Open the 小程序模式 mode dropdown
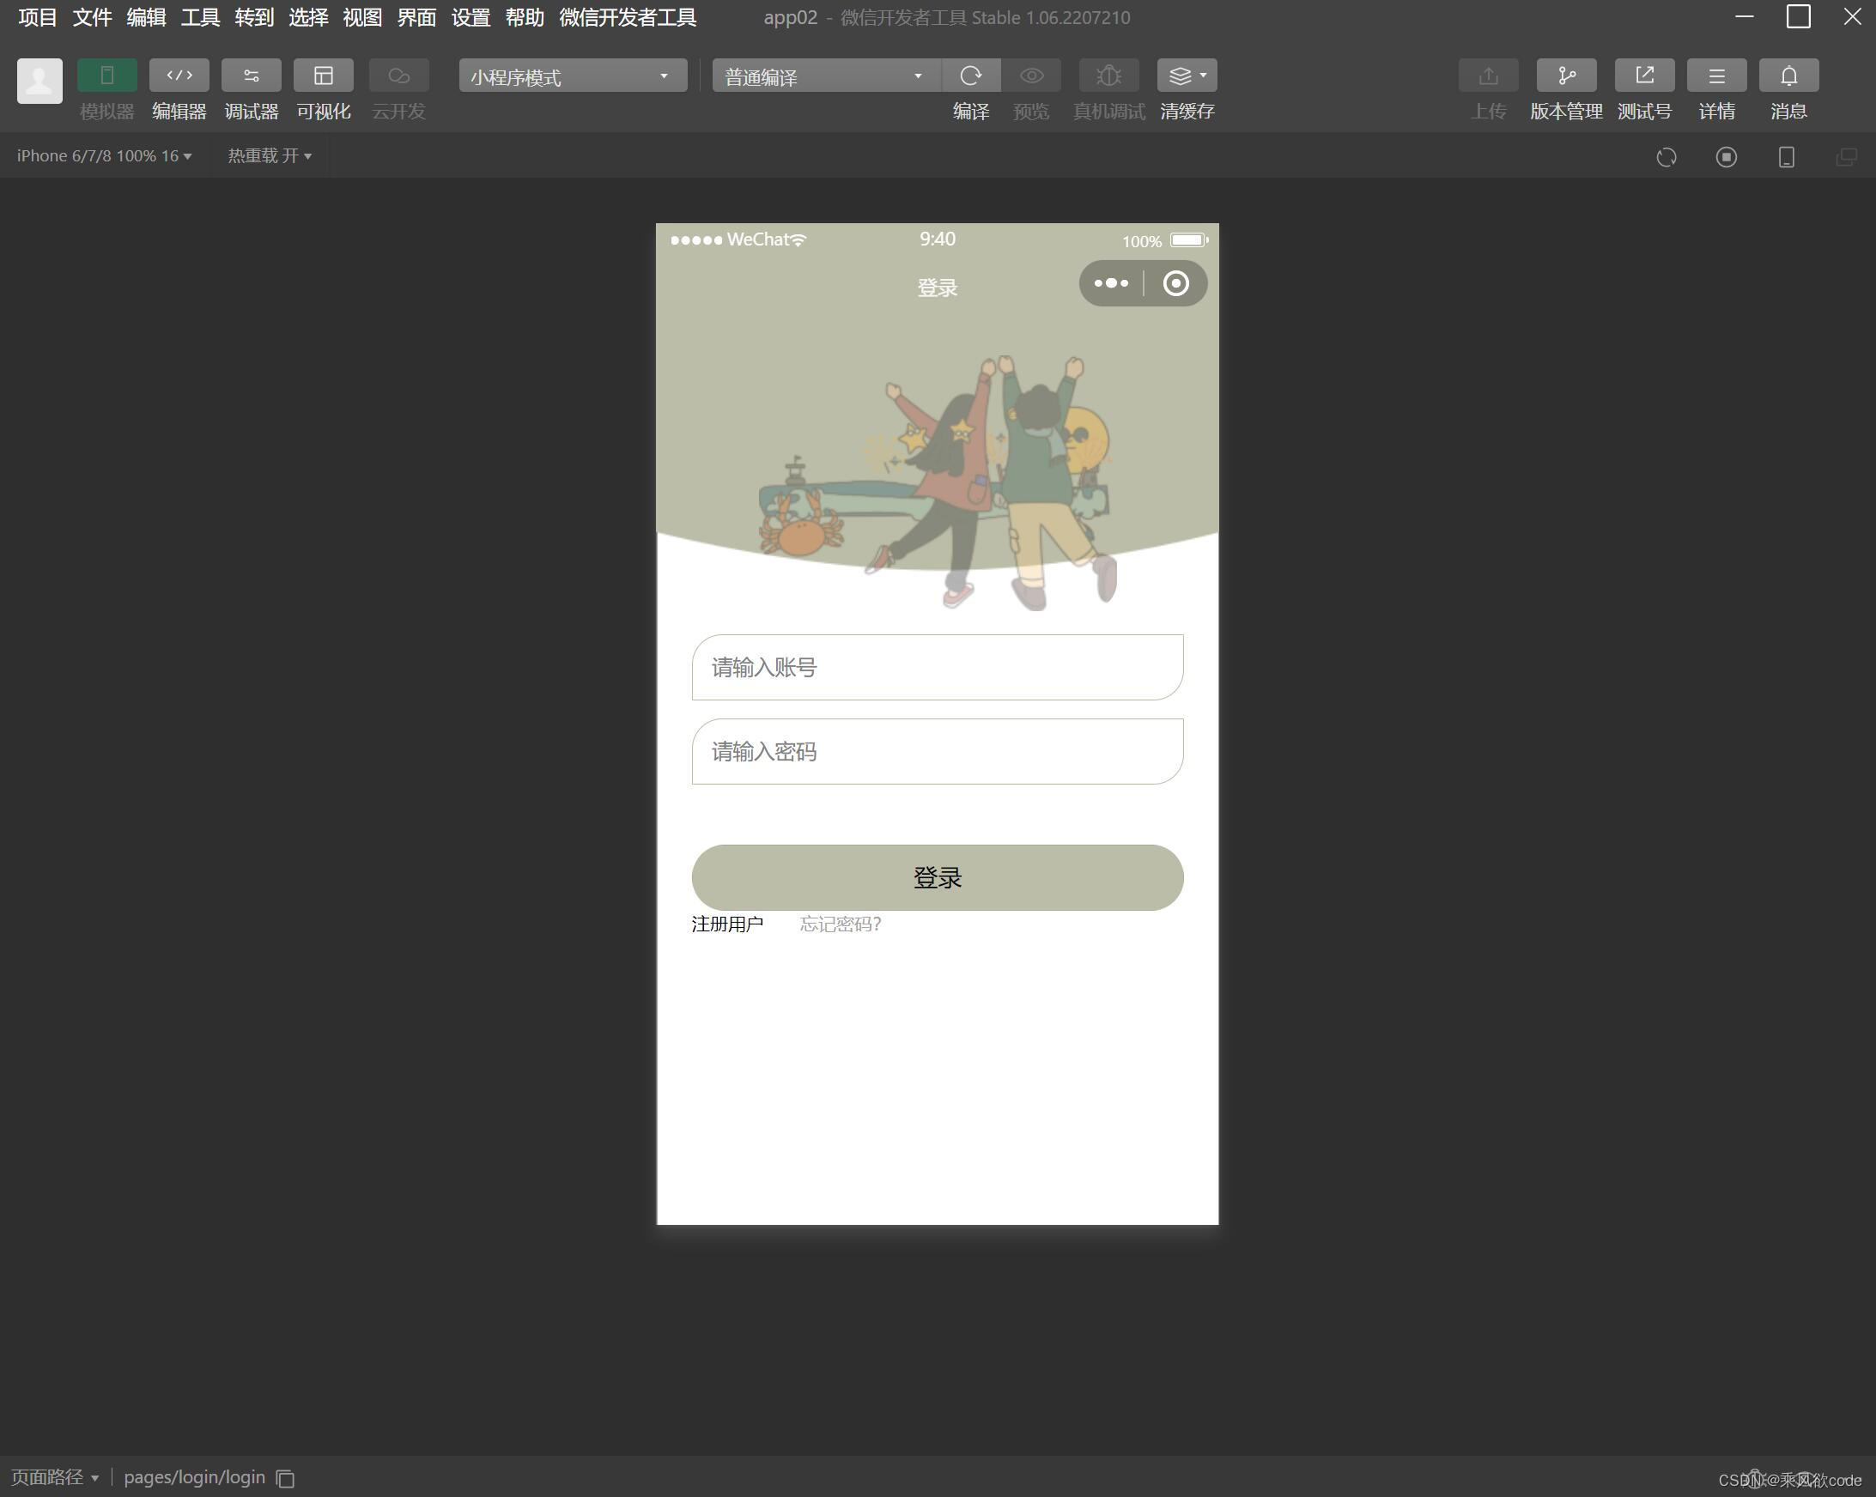This screenshot has width=1876, height=1497. 570,76
